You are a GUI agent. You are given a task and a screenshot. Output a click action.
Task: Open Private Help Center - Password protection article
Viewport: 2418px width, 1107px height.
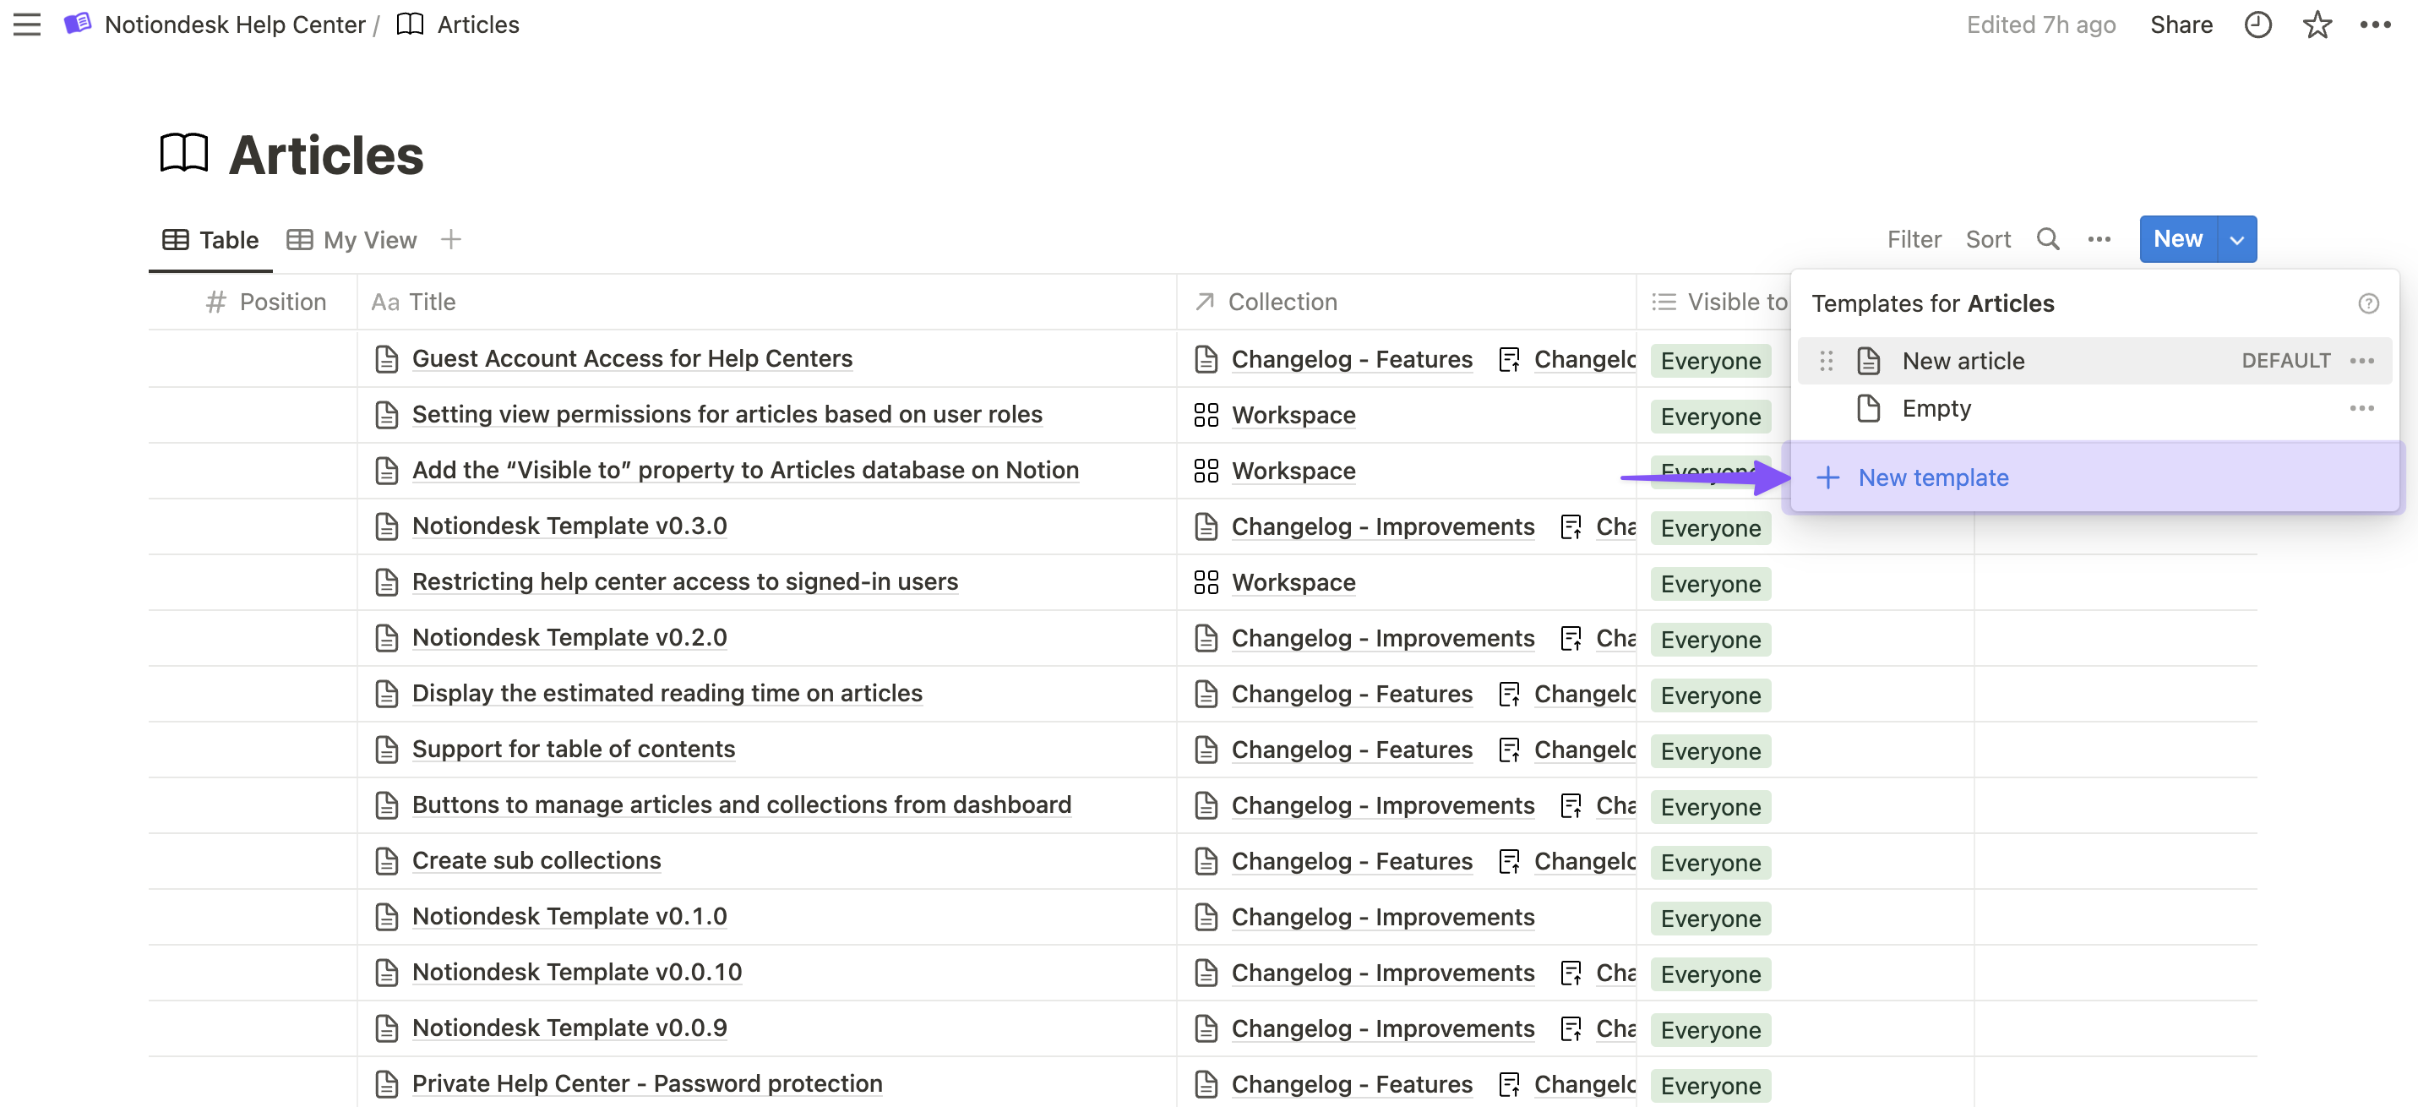click(646, 1083)
